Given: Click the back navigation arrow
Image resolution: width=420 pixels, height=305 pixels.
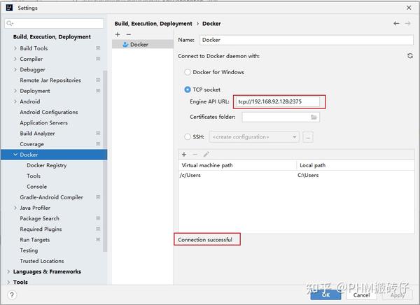Looking at the screenshot, I should coord(396,24).
